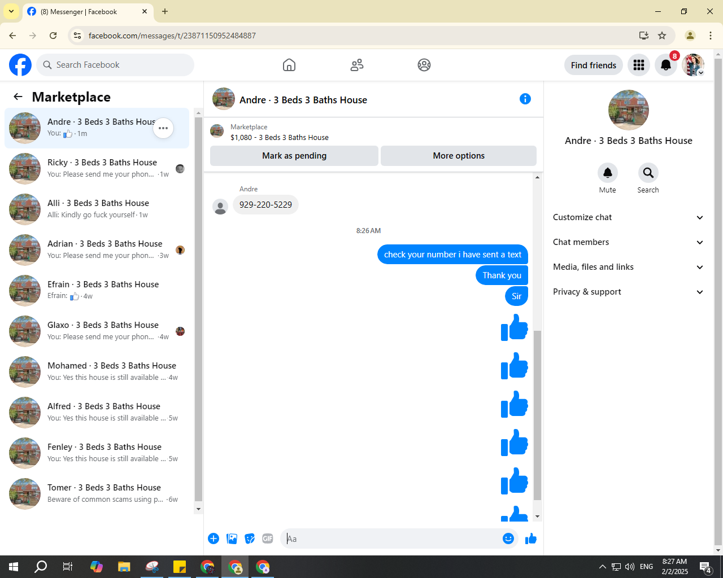The height and width of the screenshot is (578, 723).
Task: Click the Find friends button
Action: tap(594, 65)
